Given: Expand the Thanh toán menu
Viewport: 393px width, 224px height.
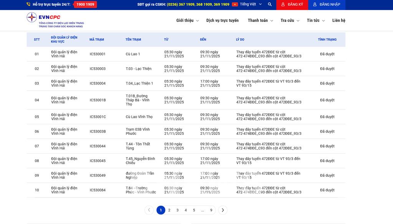Looking at the screenshot, I should tap(260, 20).
